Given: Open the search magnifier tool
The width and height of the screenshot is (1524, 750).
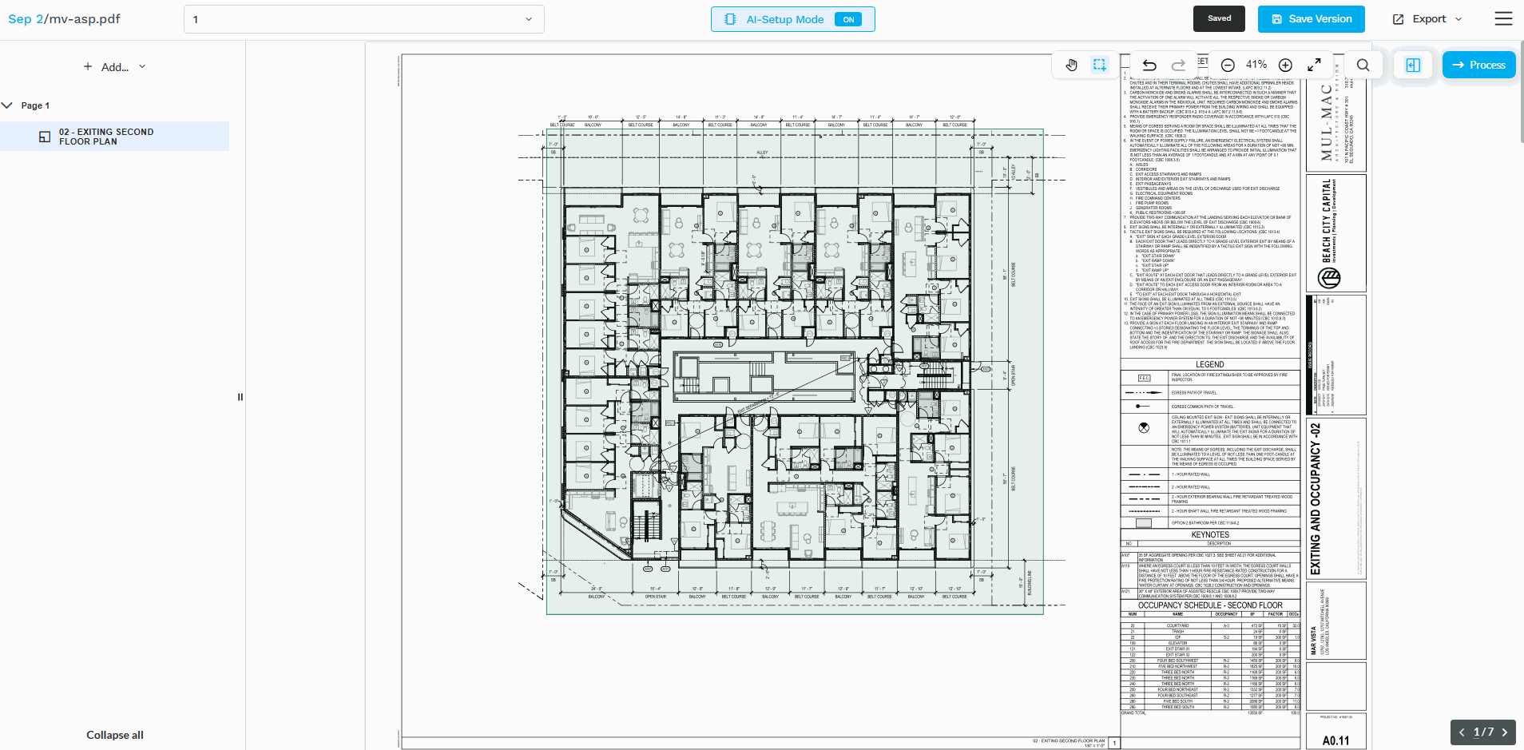Looking at the screenshot, I should (x=1363, y=65).
